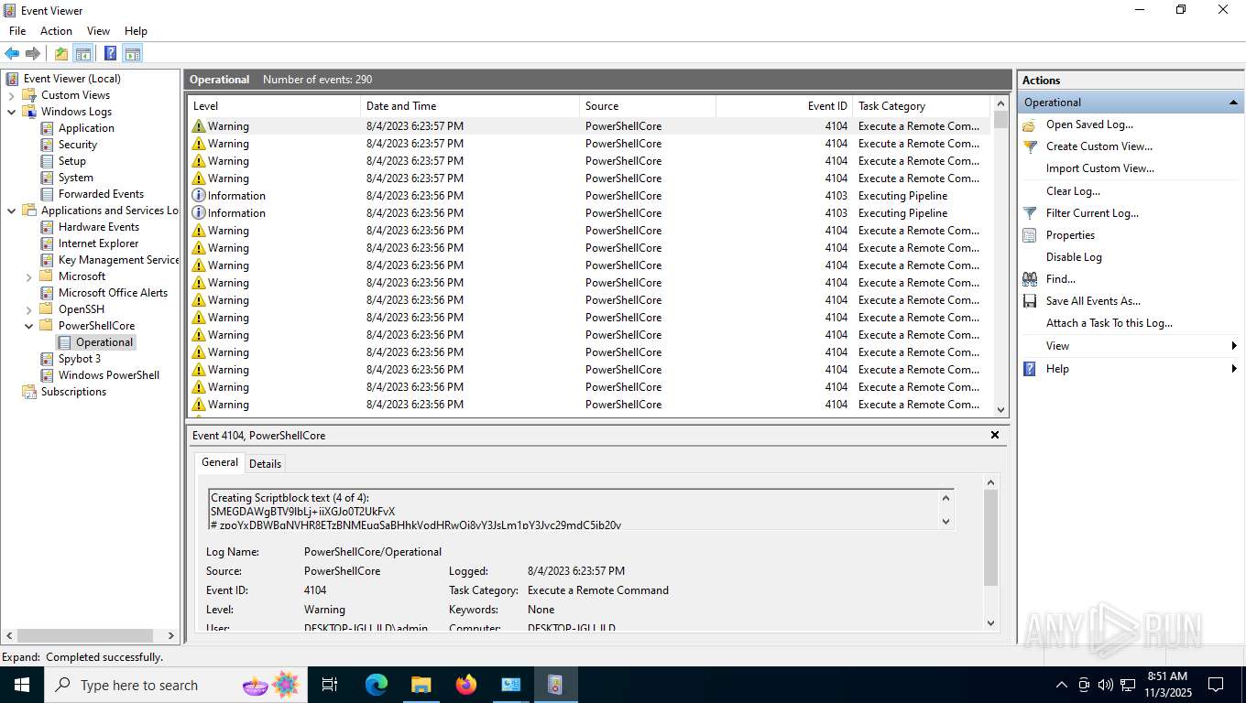Screen dimensions: 1246x703
Task: Open the View menu in menu bar
Action: tap(98, 31)
